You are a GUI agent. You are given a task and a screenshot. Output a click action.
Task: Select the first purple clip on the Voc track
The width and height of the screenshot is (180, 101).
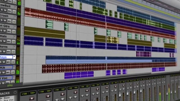tap(79, 75)
